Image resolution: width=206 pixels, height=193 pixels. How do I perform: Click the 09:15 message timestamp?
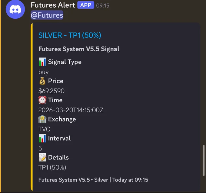(x=103, y=6)
